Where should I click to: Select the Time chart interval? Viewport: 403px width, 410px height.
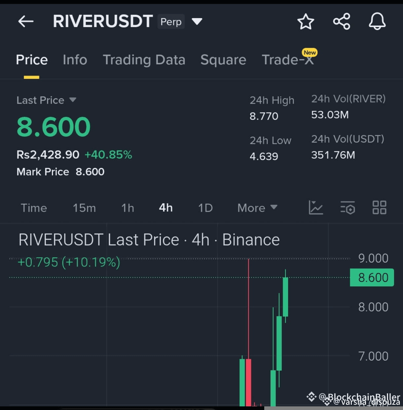[34, 208]
